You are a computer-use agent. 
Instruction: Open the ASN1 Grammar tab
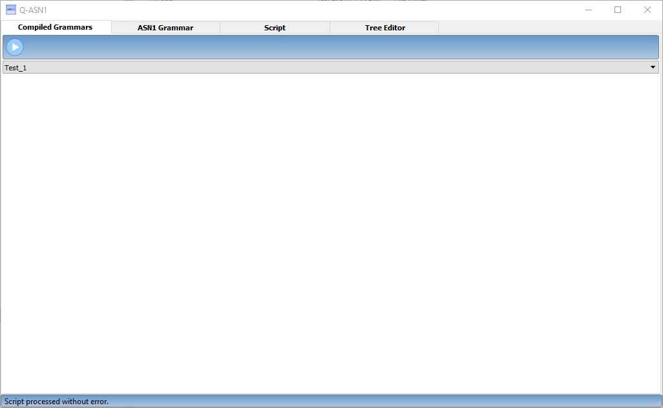[165, 28]
